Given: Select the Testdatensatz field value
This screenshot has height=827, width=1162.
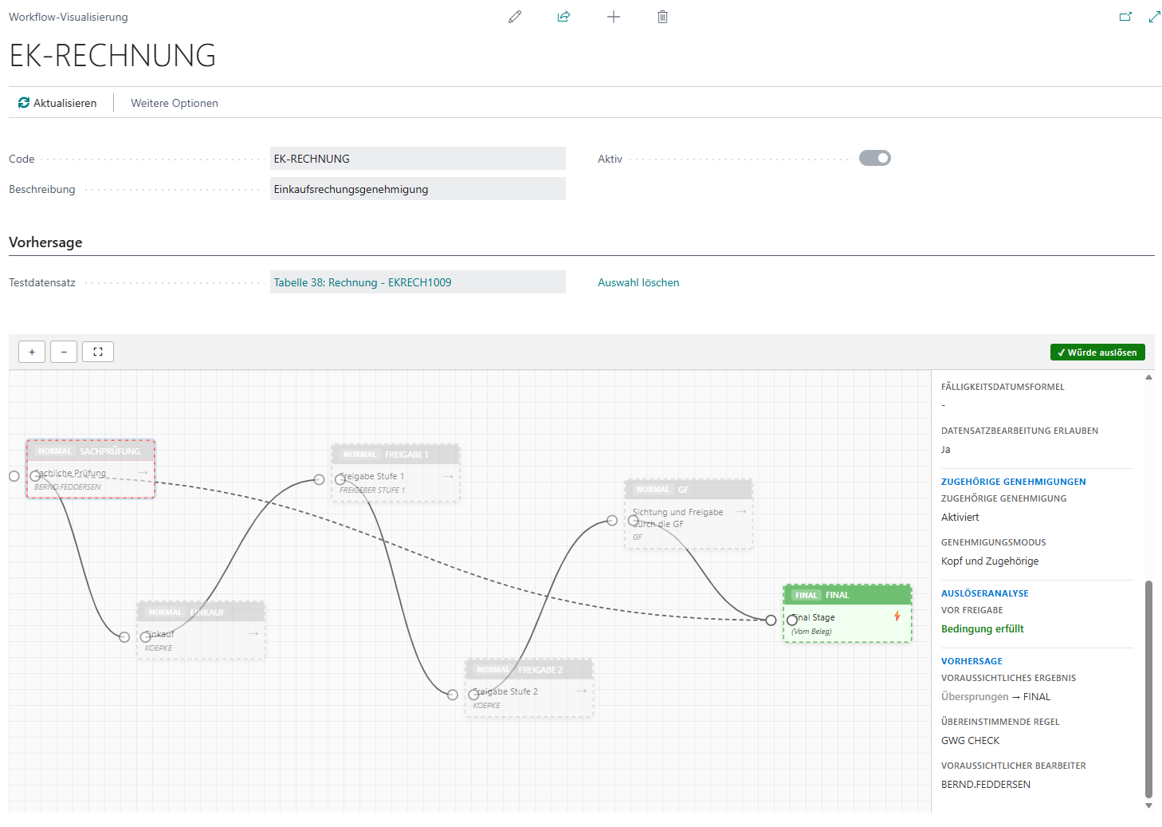Looking at the screenshot, I should click(x=418, y=282).
